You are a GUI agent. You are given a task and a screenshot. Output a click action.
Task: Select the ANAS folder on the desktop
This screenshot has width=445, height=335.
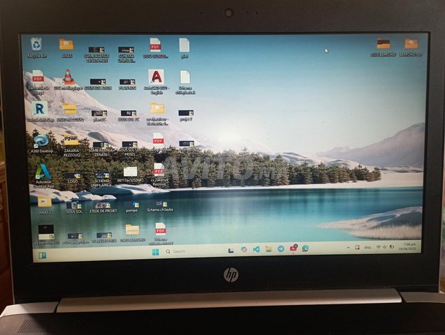click(x=66, y=46)
